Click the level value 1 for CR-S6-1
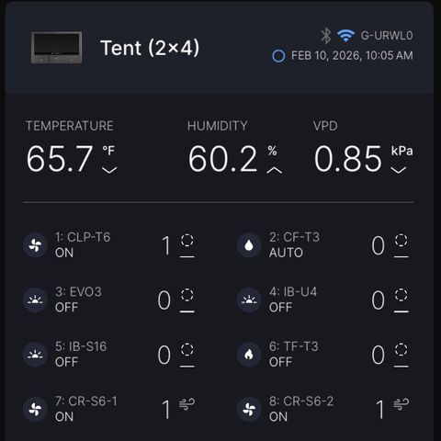 165,410
